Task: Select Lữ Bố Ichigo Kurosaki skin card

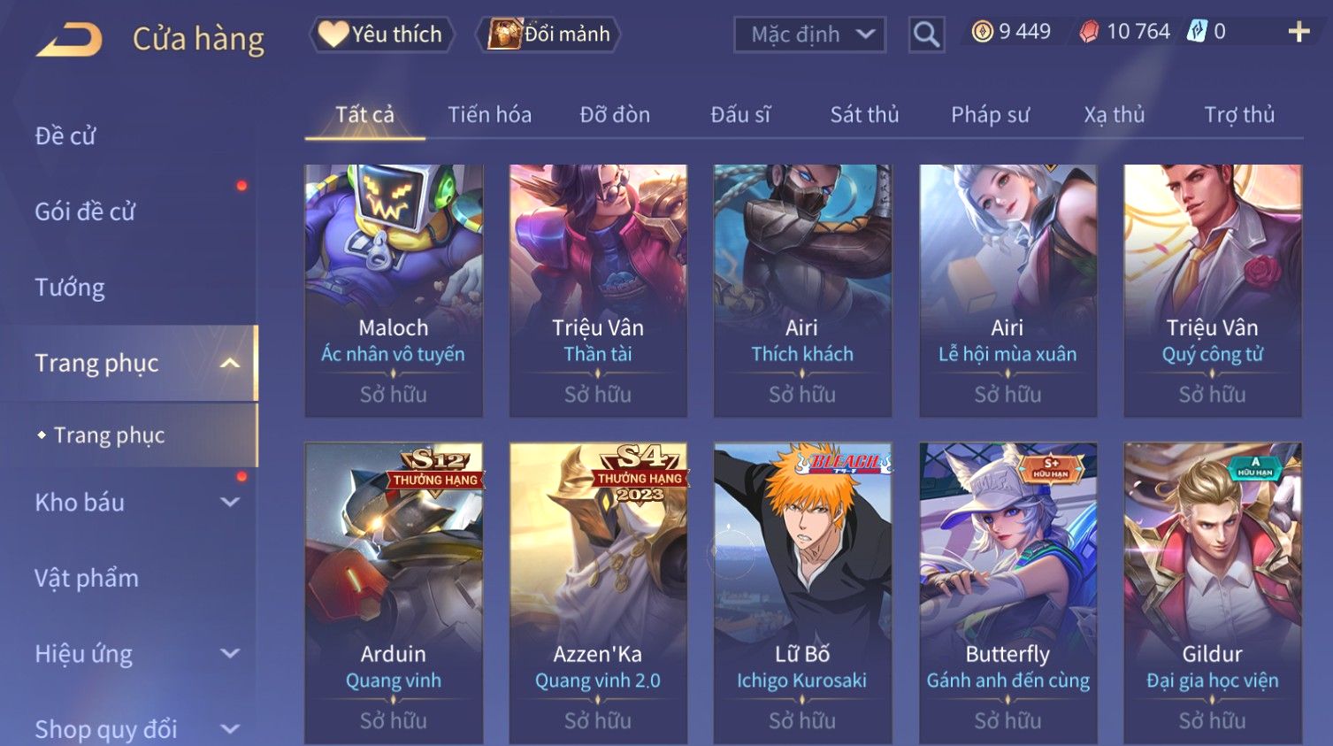Action: [x=802, y=593]
